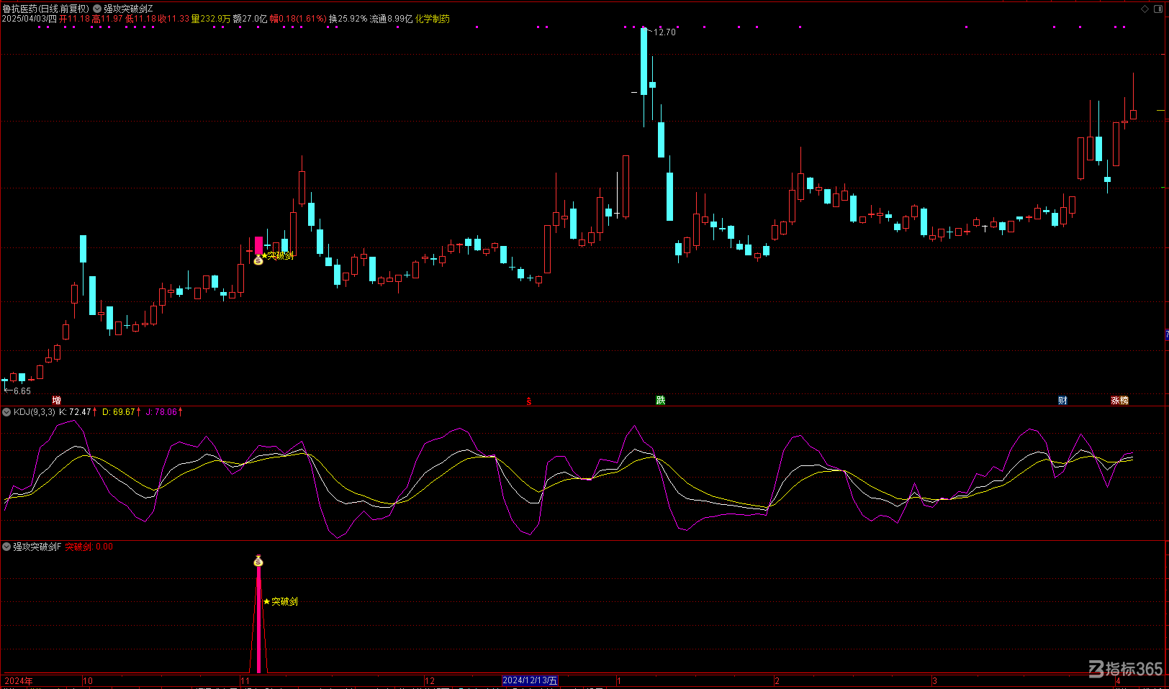Click the blue 财 event marker

pyautogui.click(x=1062, y=401)
